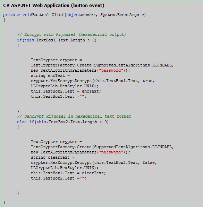The height and width of the screenshot is (207, 203).
Task: Click the Button1_Click method name
Action: click(x=48, y=15)
